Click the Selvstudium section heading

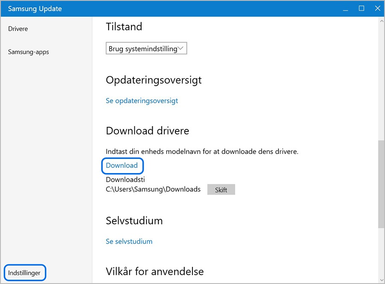134,221
